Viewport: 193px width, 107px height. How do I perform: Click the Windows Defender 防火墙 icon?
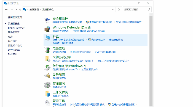(x=47, y=29)
